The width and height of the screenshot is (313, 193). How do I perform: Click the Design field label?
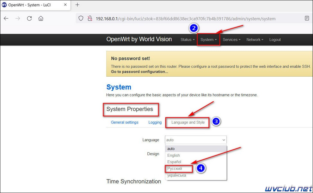point(153,154)
